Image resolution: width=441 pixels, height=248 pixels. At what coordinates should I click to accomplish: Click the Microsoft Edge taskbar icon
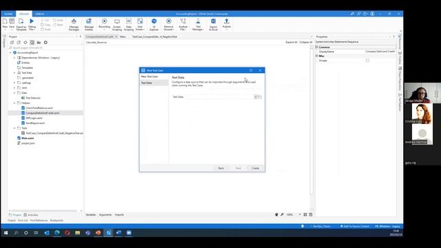pos(57,233)
